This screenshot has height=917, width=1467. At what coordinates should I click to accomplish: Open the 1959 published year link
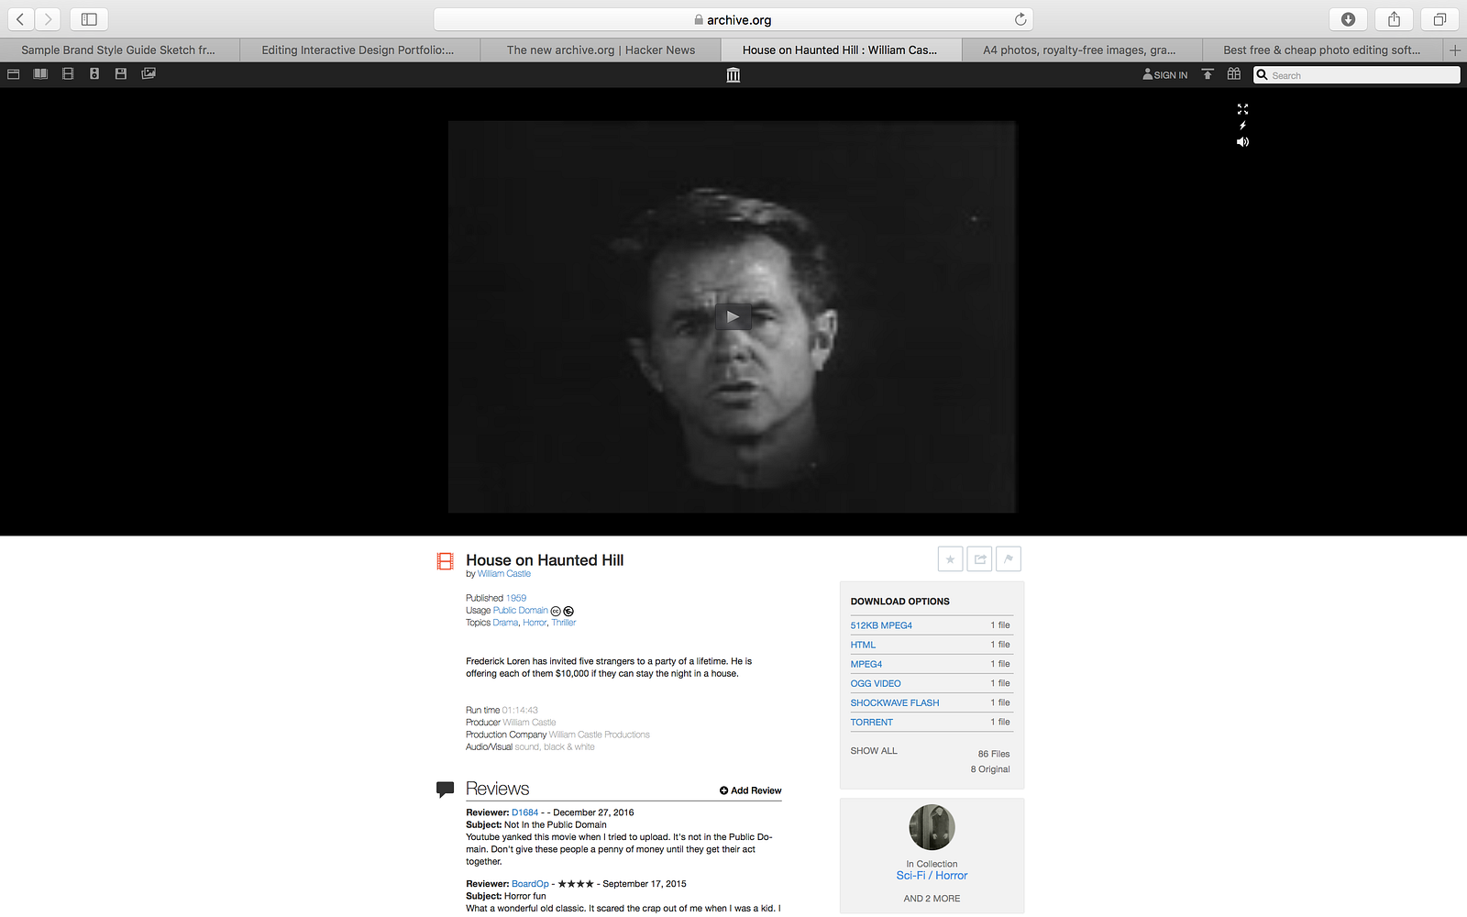(x=516, y=598)
